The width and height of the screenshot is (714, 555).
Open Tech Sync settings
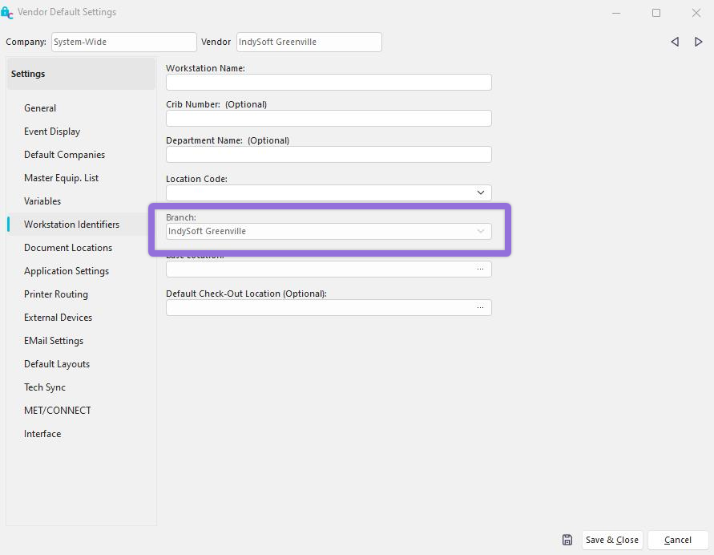click(45, 387)
